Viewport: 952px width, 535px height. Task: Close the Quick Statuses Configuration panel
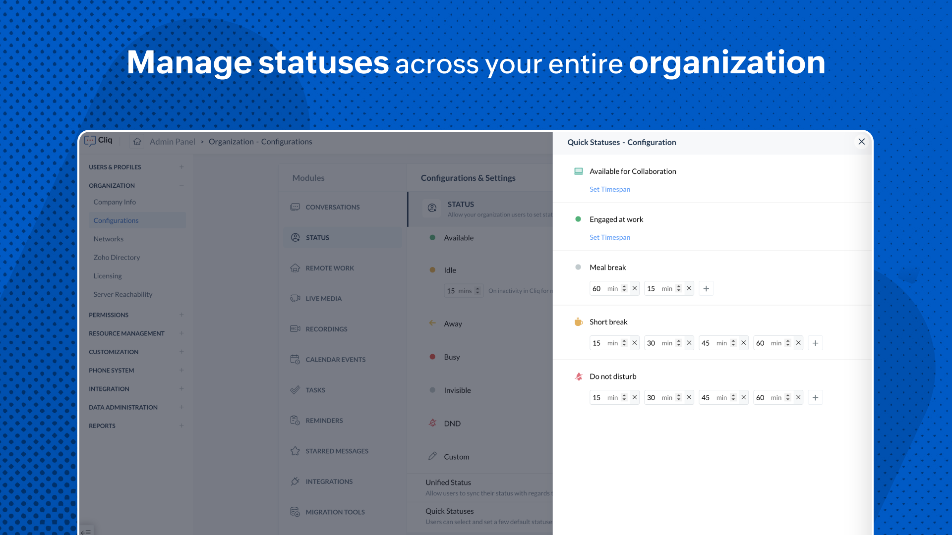pyautogui.click(x=862, y=142)
